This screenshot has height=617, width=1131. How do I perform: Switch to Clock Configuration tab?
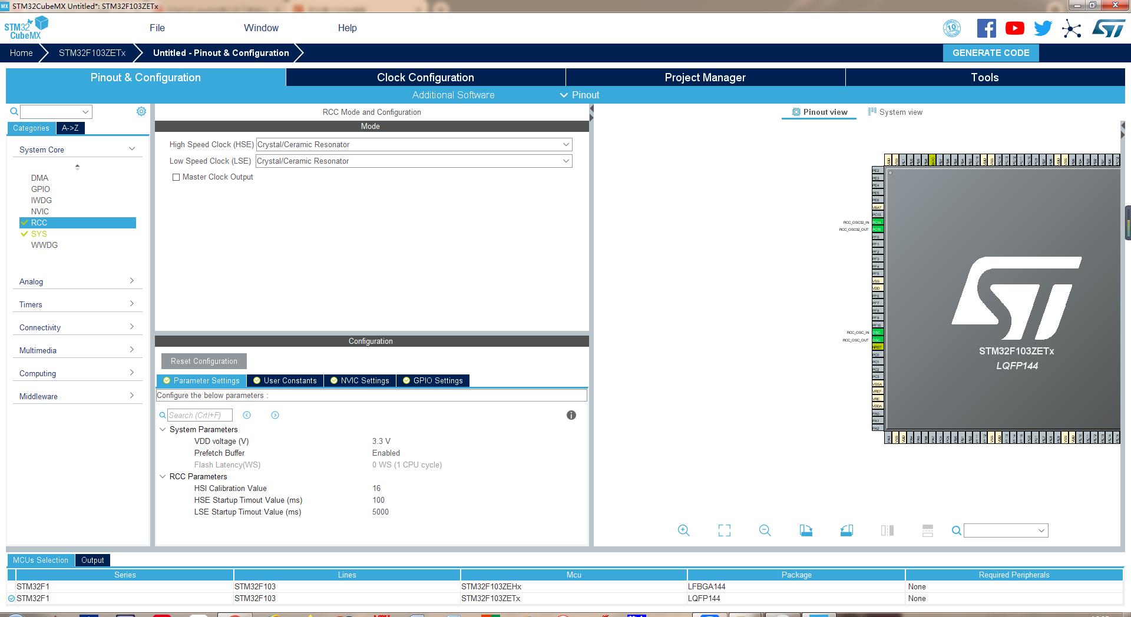[425, 77]
